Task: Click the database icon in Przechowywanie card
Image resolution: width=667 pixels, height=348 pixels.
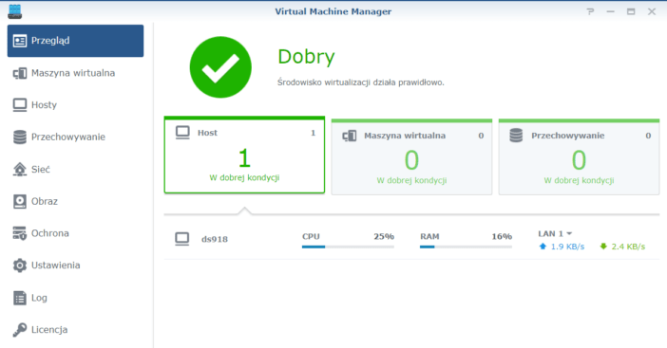Action: pyautogui.click(x=516, y=136)
